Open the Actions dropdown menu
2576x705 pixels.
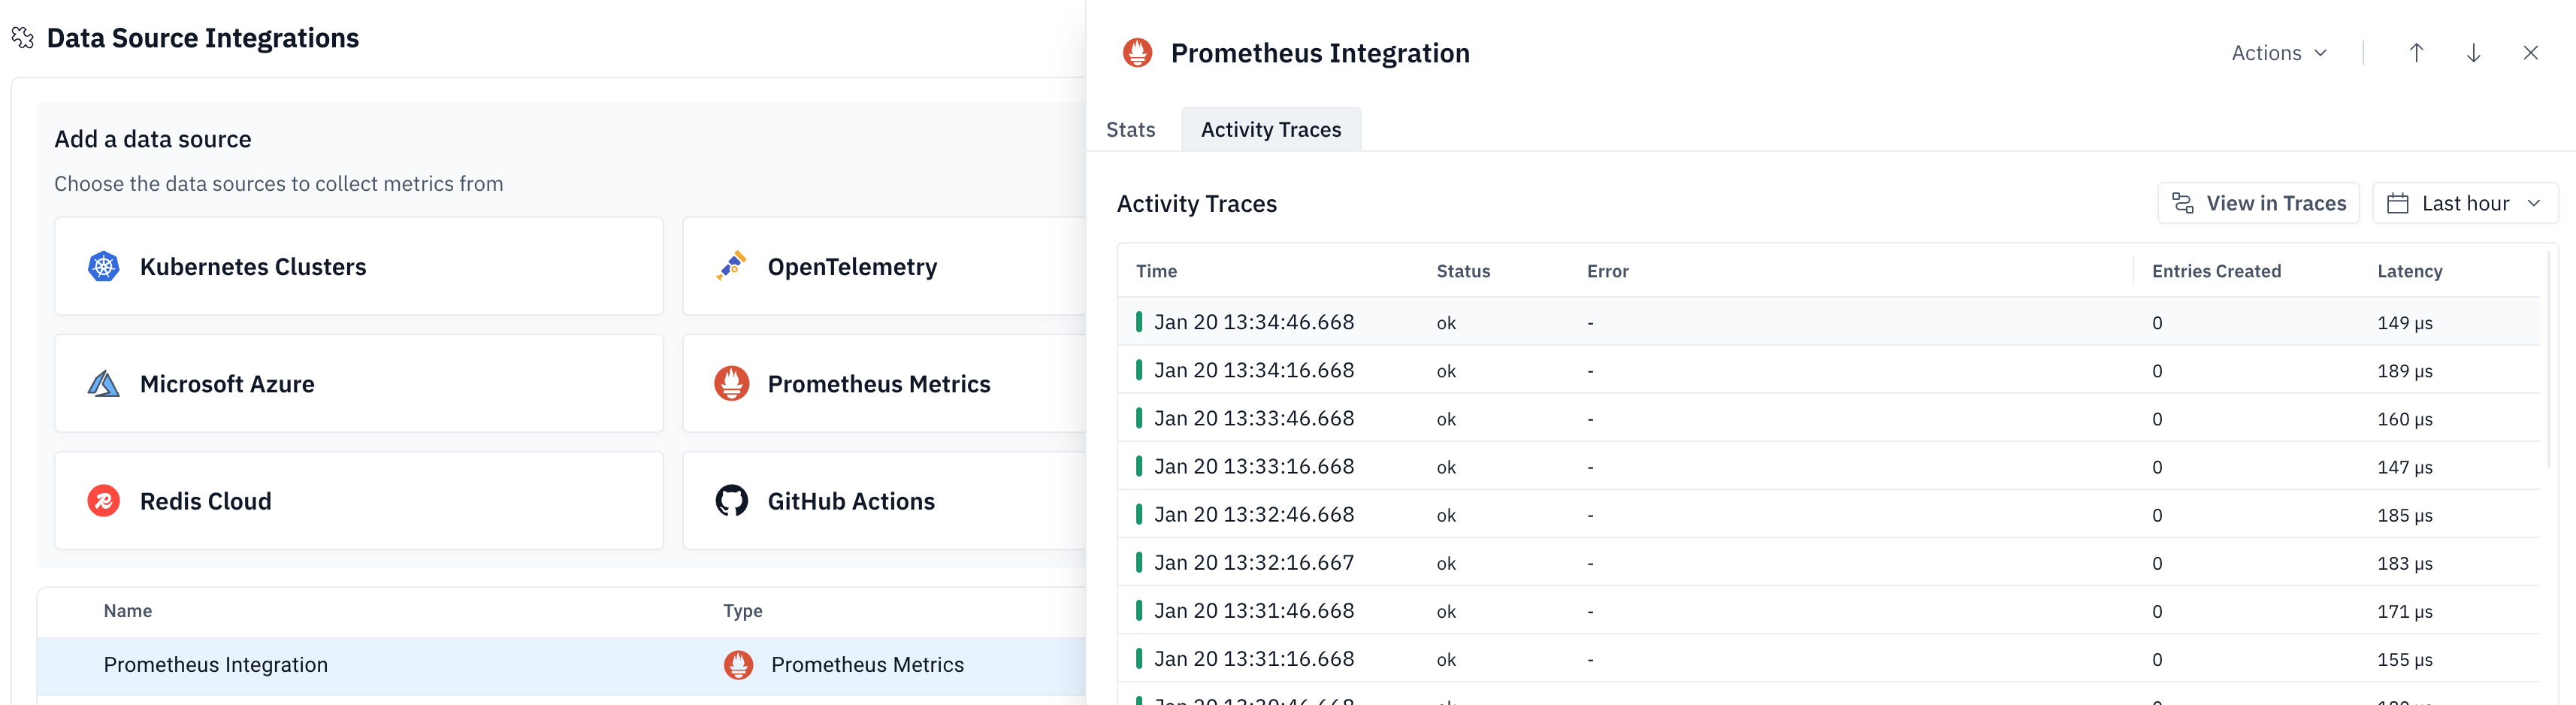click(x=2278, y=53)
